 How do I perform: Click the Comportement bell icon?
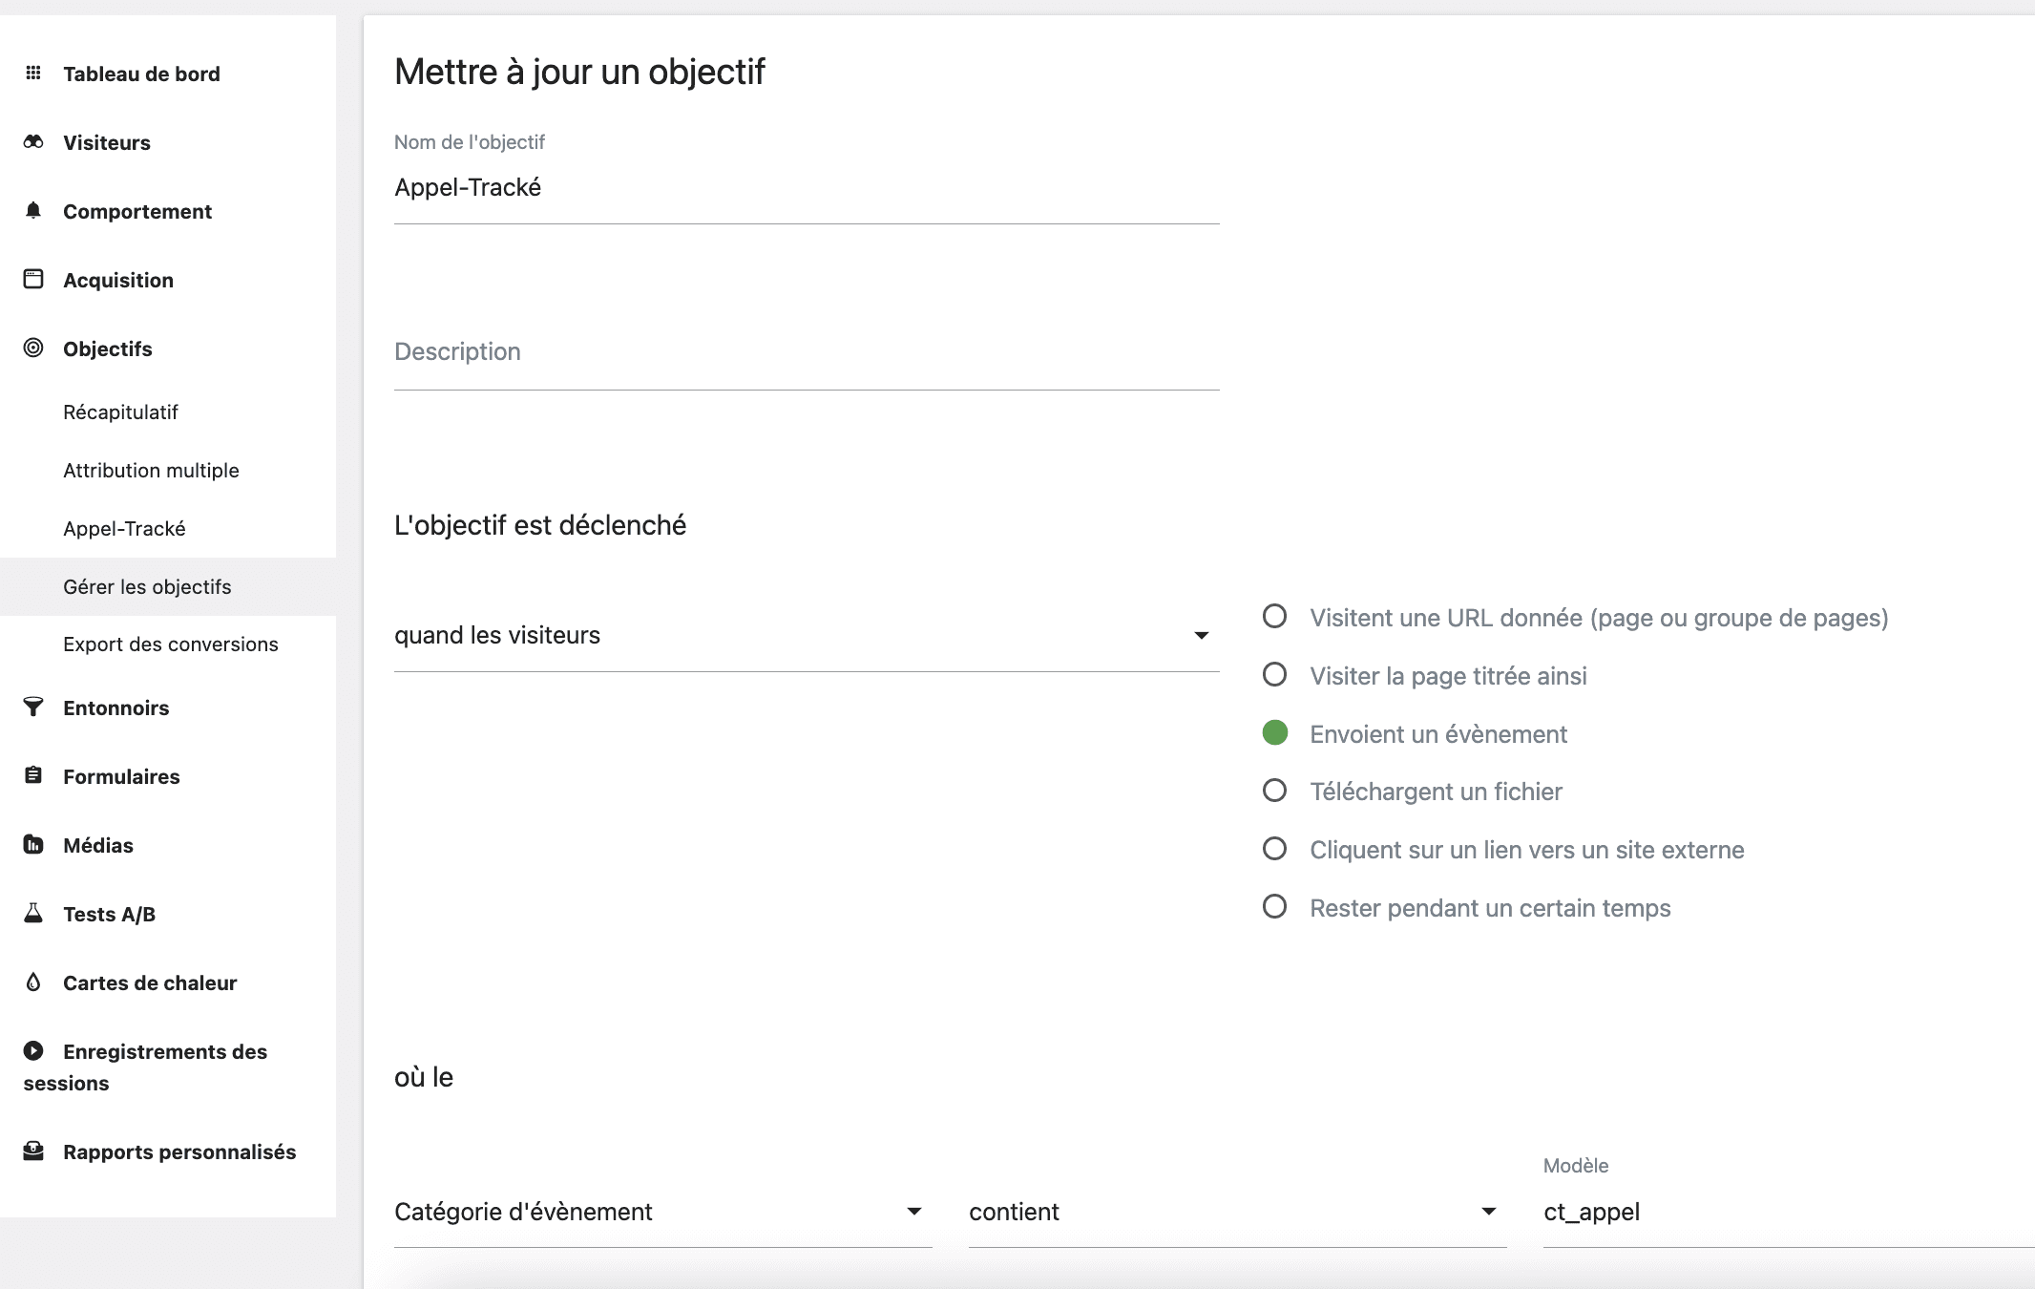32,210
